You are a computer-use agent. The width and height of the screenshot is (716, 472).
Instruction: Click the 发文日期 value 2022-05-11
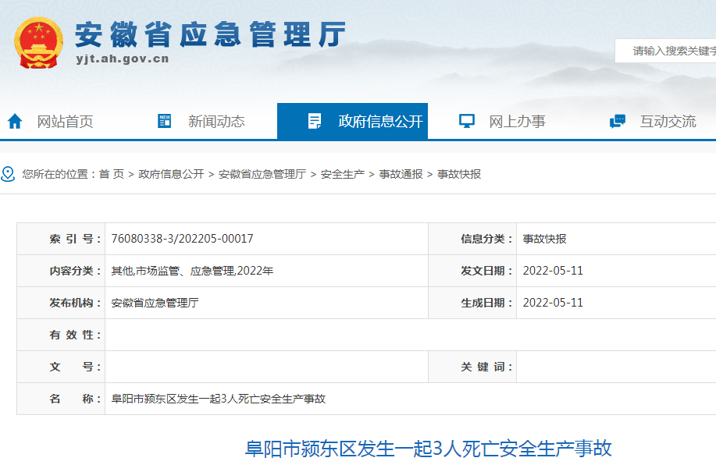tap(553, 271)
